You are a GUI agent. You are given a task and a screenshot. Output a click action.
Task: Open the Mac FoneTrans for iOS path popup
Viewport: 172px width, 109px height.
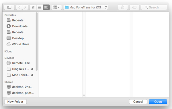click(x=85, y=7)
